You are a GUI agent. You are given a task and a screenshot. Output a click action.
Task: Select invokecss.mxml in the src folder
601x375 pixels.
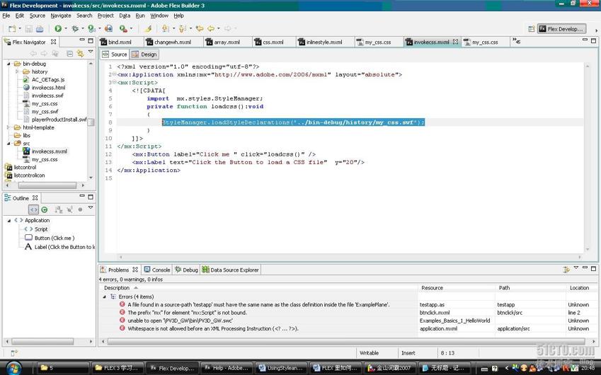point(49,151)
